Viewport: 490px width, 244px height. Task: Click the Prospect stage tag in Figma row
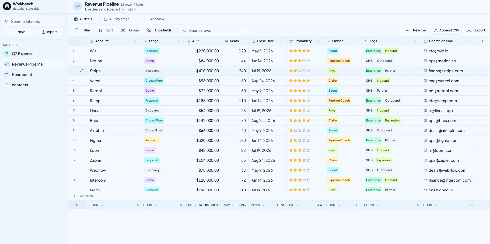click(152, 140)
